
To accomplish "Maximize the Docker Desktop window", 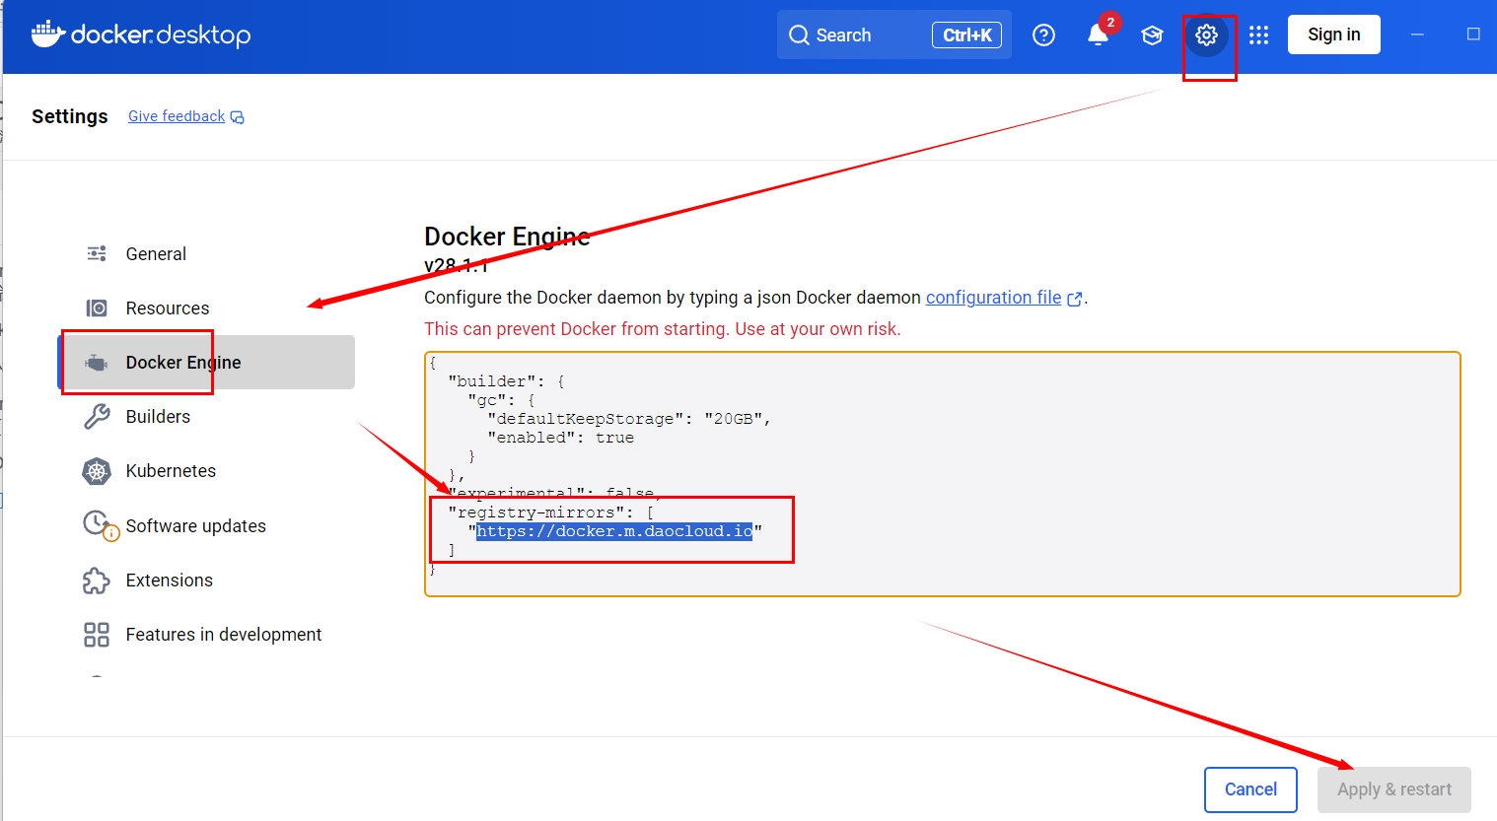I will point(1473,34).
